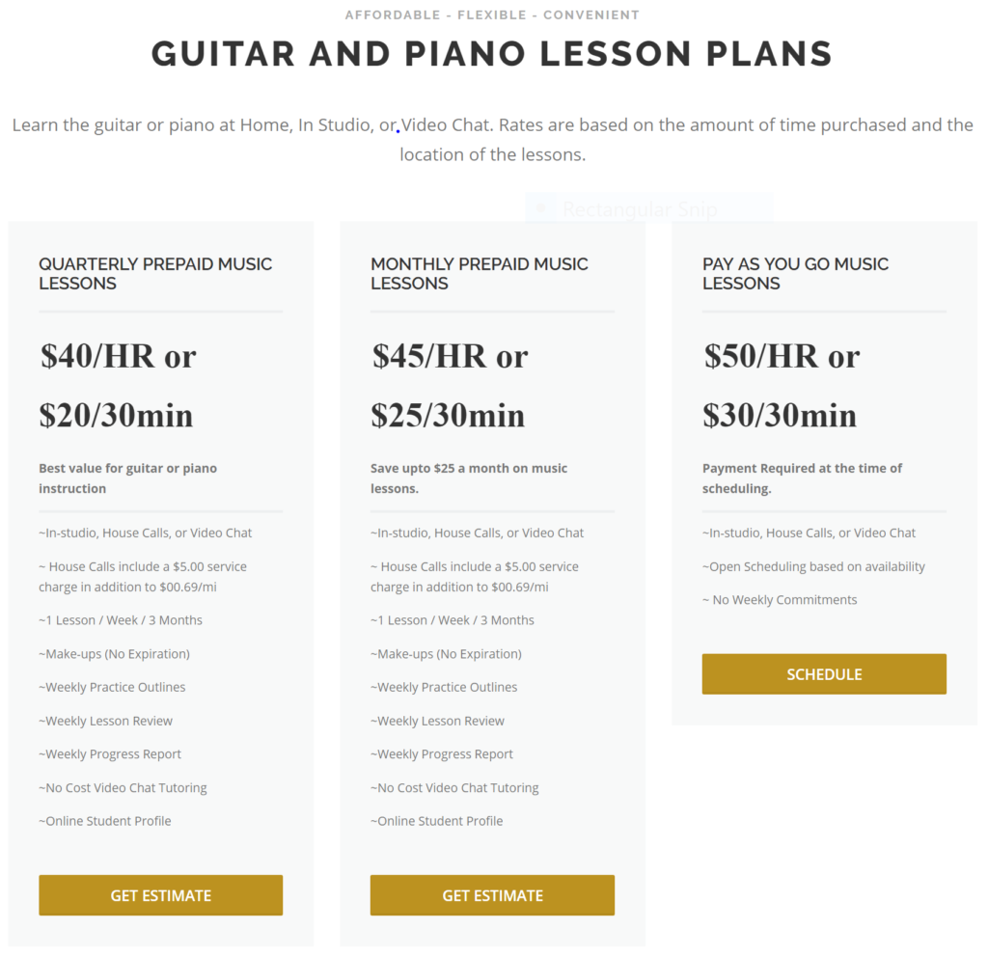Click the Affordable - Flexible - Convenient tagline
Image resolution: width=988 pixels, height=957 pixels.
pyautogui.click(x=492, y=14)
